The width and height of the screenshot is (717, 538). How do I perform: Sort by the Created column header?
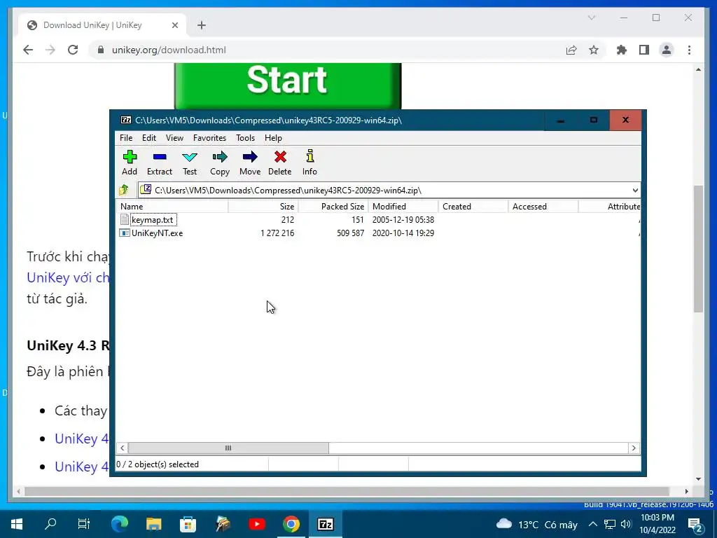(x=473, y=207)
